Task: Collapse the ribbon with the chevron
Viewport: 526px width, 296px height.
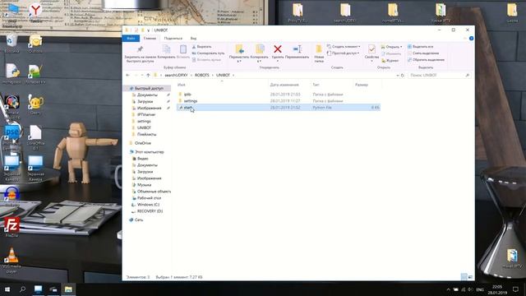Action: [x=465, y=39]
